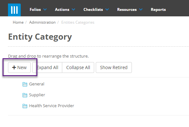Image resolution: width=189 pixels, height=127 pixels.
Task: Expand the Resources dropdown chevron
Action: click(141, 9)
